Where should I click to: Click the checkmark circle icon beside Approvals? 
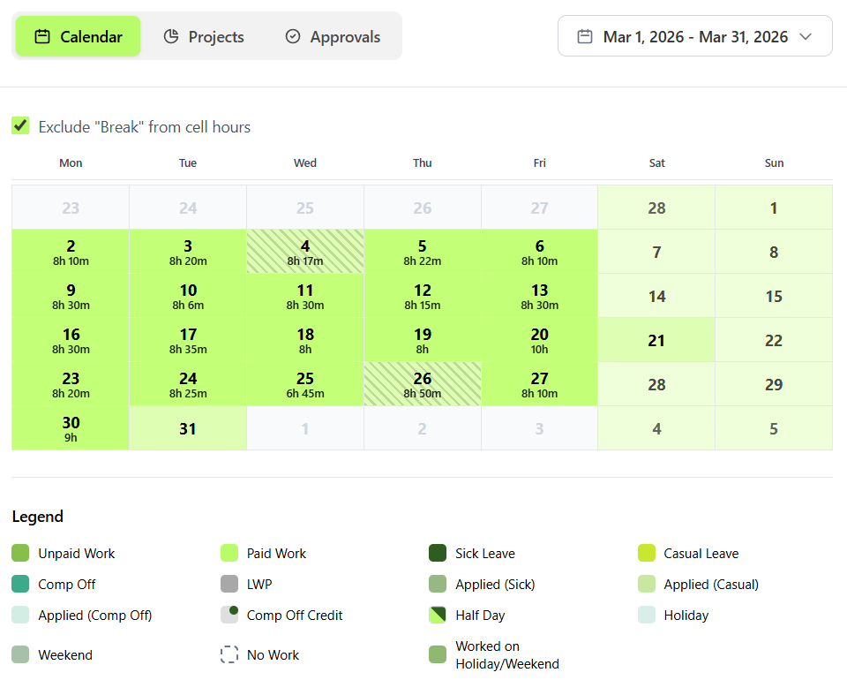coord(293,36)
